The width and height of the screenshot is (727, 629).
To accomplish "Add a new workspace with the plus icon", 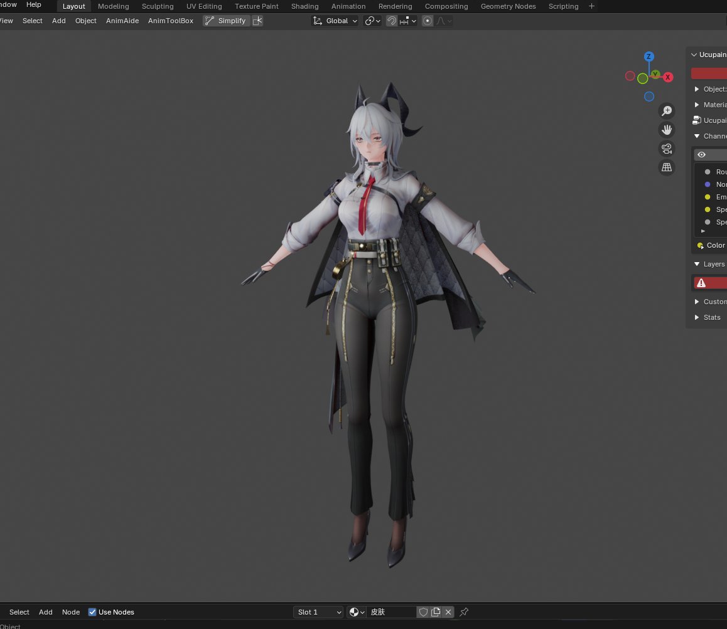I will pos(591,6).
